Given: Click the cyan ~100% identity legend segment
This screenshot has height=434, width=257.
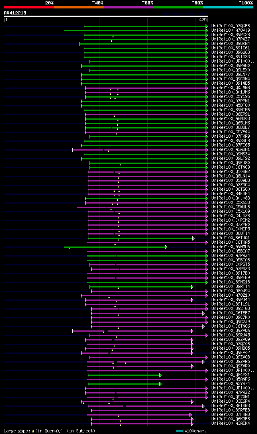Looking at the screenshot, I should tap(228, 7).
